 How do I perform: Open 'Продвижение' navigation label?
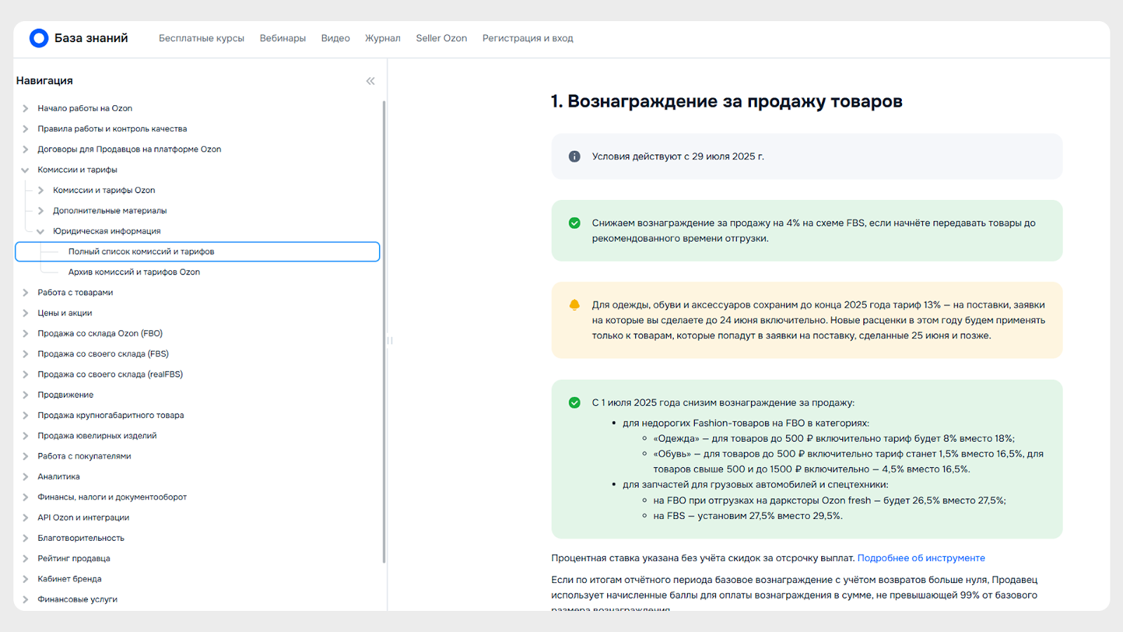(65, 395)
